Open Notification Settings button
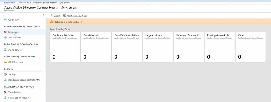 coord(75,16)
